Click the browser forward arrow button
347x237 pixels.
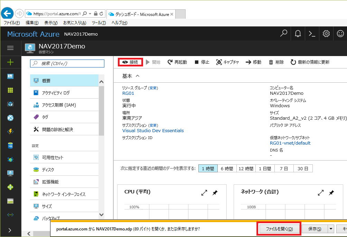point(19,14)
